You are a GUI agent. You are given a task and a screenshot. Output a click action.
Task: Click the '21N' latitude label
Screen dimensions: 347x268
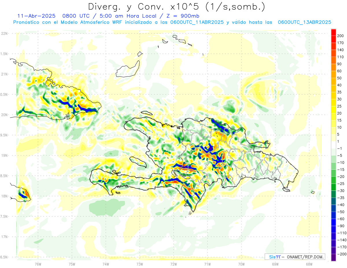(4, 74)
